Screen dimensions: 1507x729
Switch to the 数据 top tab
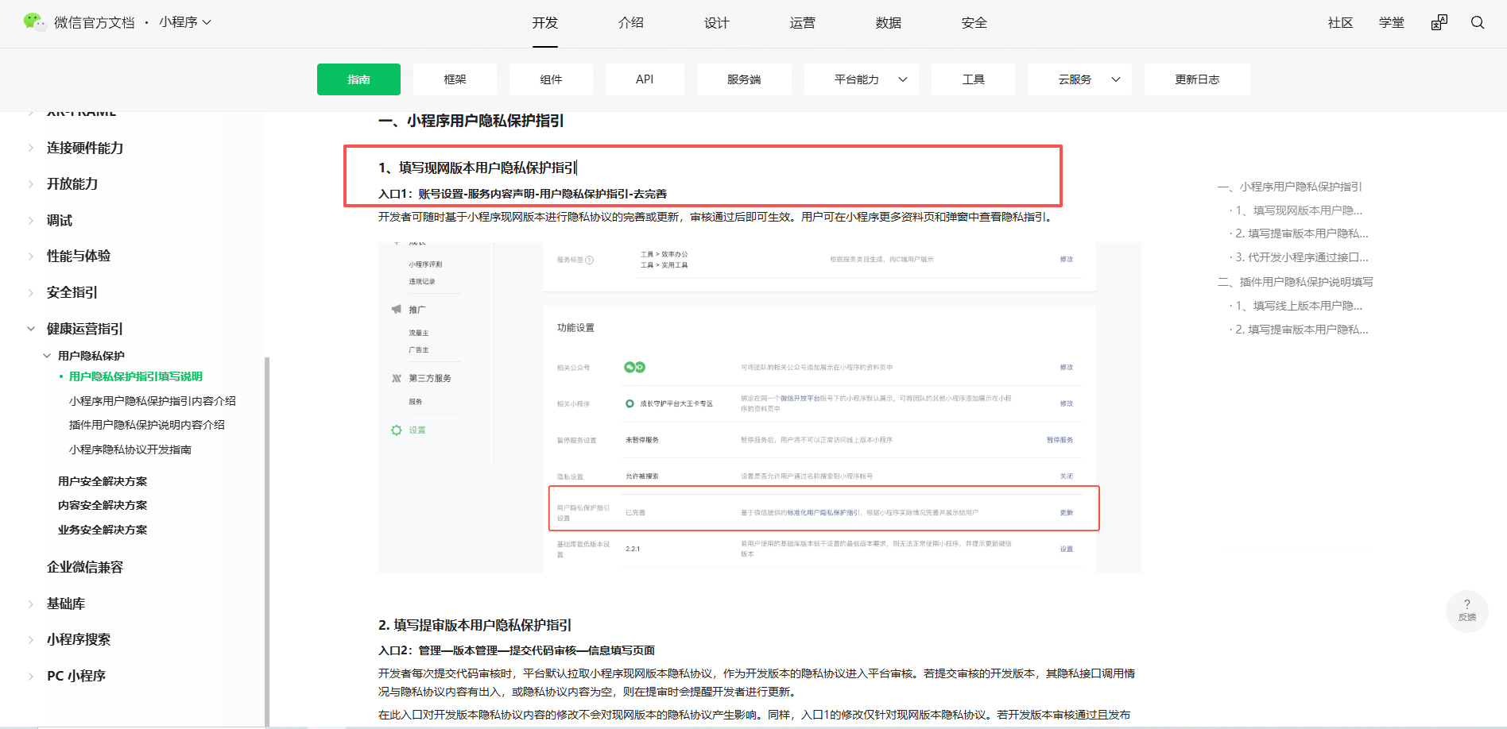coord(889,23)
